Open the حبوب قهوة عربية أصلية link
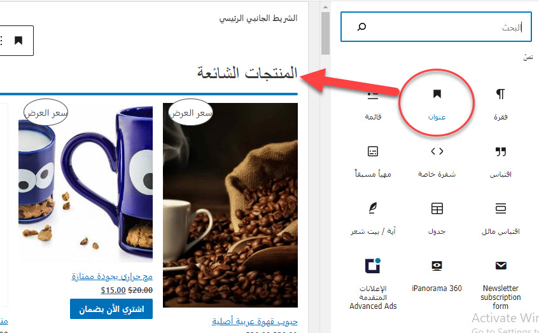539x333 pixels. click(255, 322)
